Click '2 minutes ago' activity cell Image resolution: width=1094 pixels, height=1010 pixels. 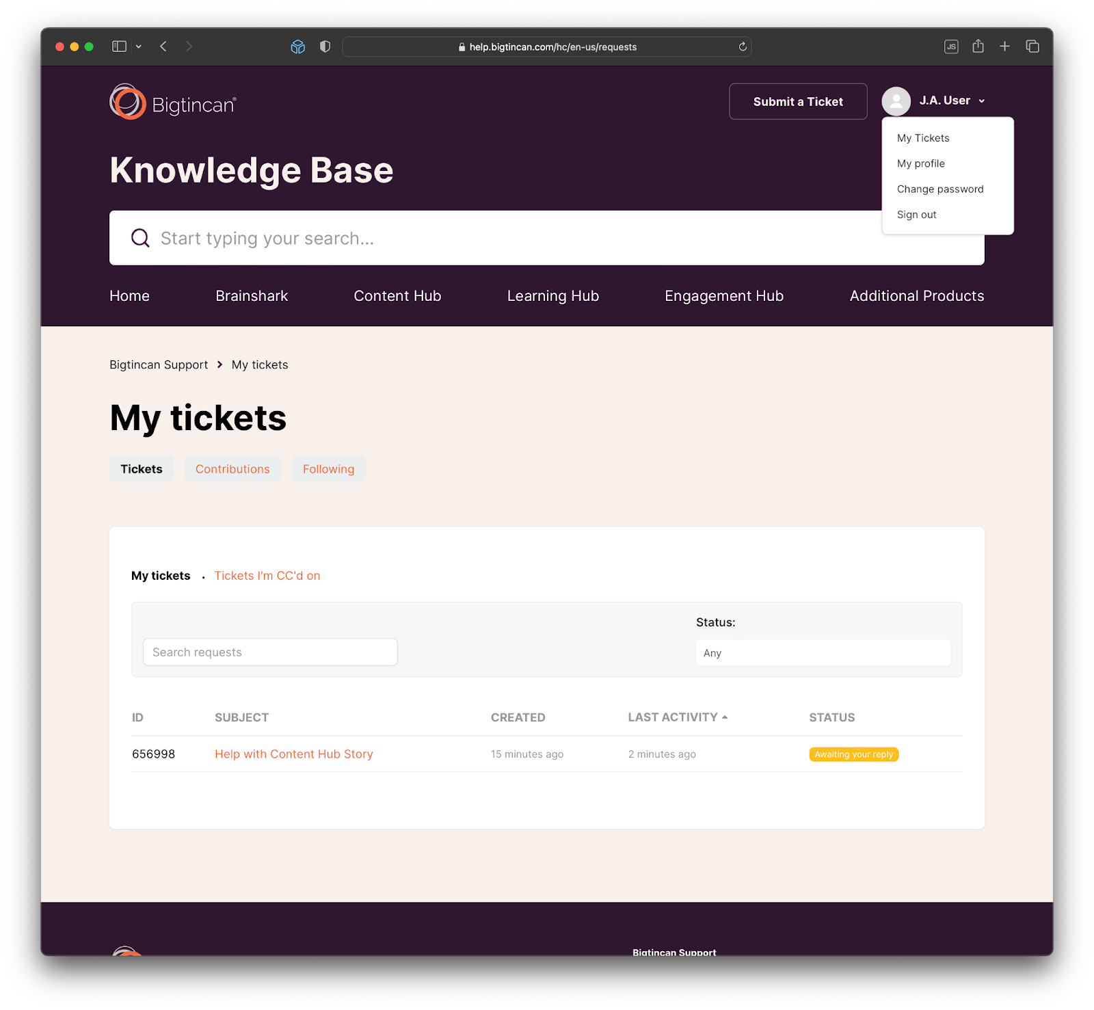point(662,754)
